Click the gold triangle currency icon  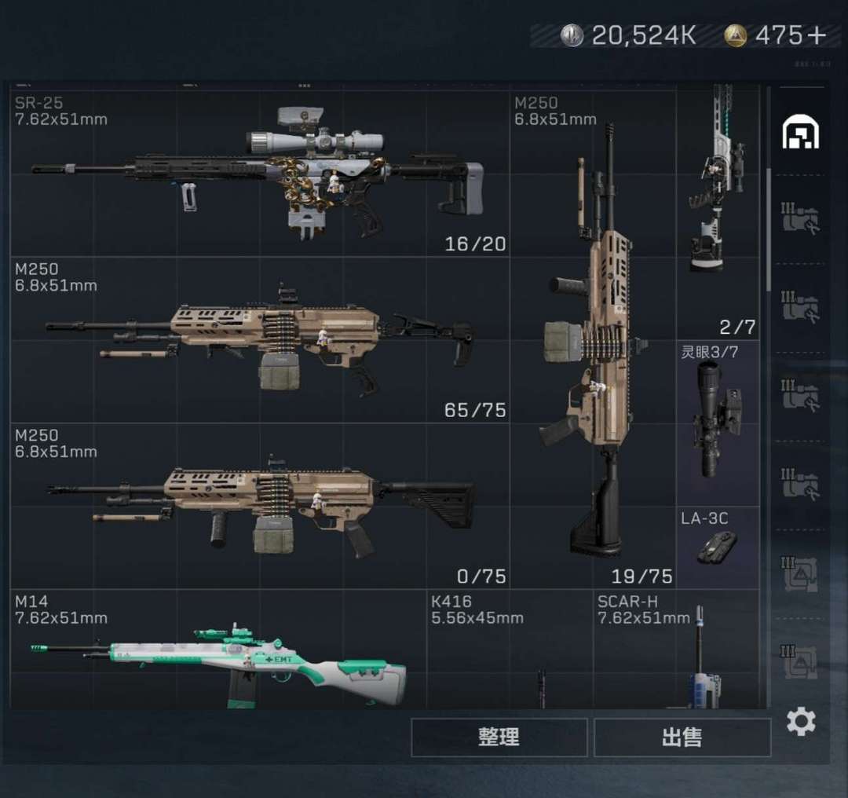click(736, 35)
